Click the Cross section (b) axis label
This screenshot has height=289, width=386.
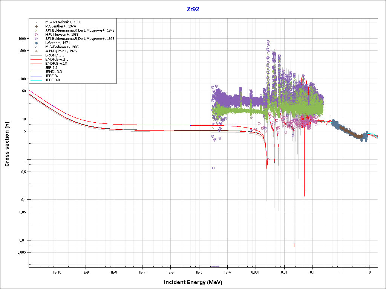point(7,144)
